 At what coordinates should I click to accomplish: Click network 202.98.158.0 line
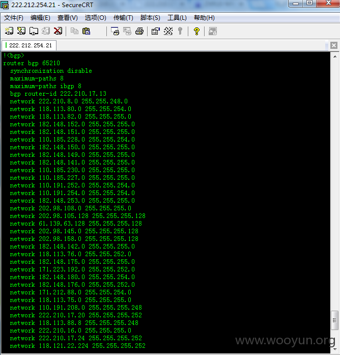click(74, 239)
